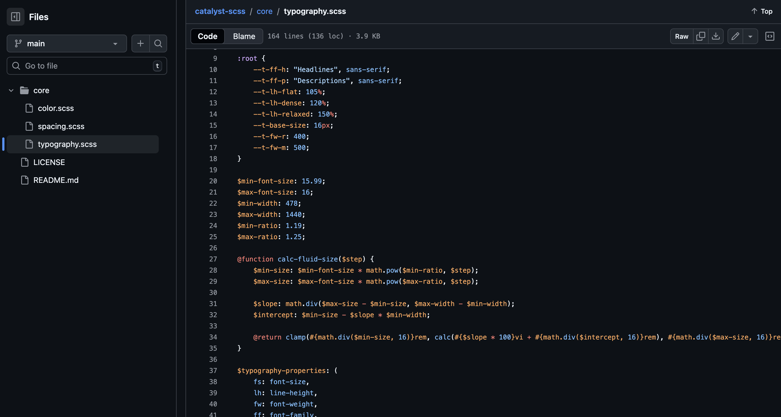This screenshot has width=781, height=417.
Task: Copy raw file contents icon
Action: click(x=700, y=36)
